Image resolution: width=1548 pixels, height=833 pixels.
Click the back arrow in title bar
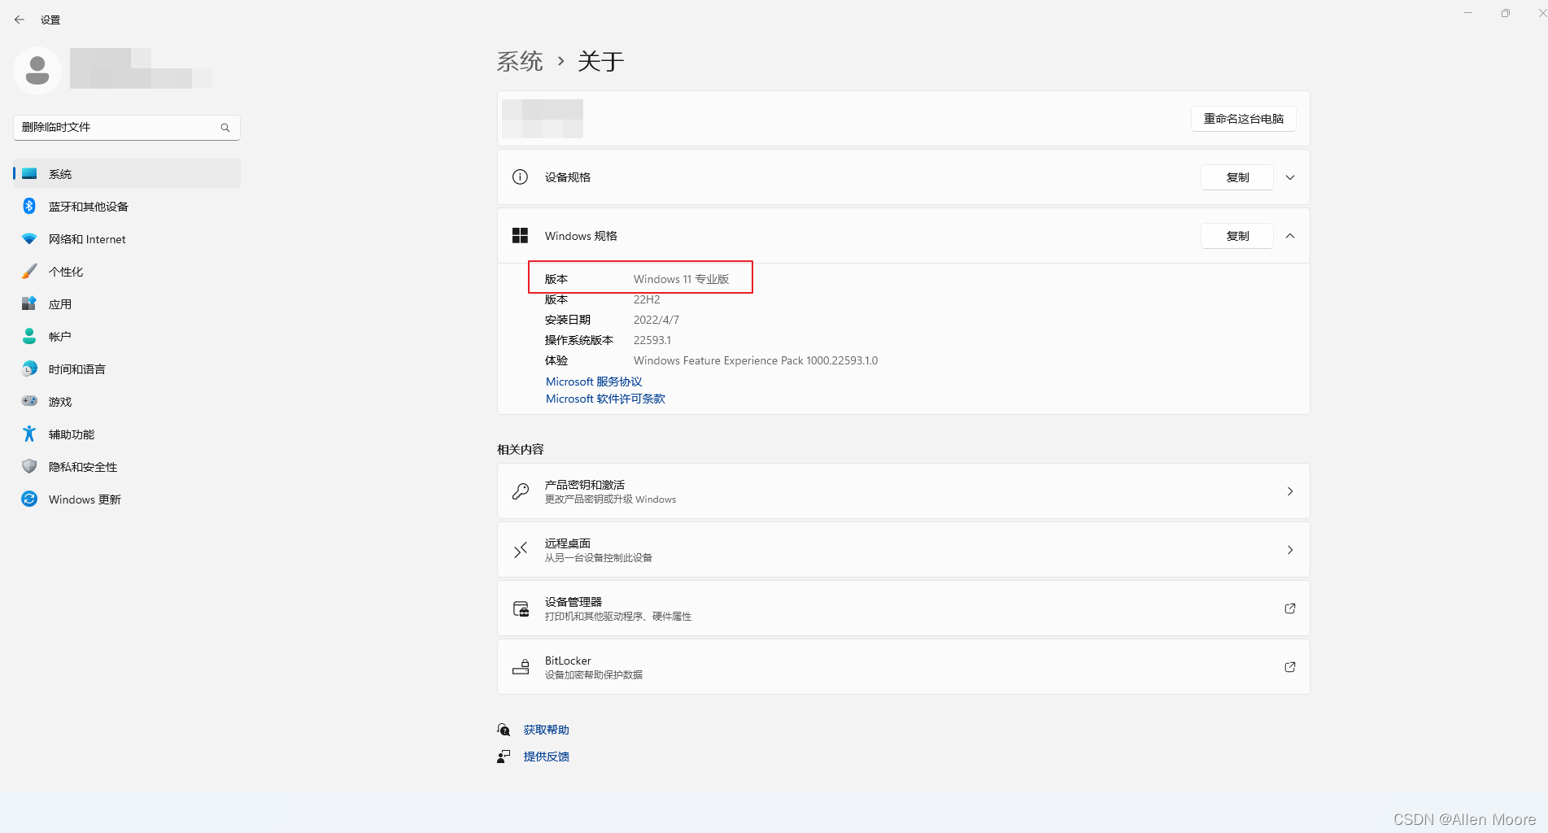20,20
